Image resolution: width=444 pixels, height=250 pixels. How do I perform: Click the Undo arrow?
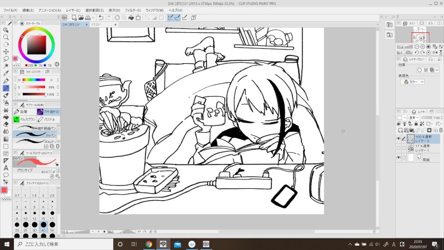point(101,18)
